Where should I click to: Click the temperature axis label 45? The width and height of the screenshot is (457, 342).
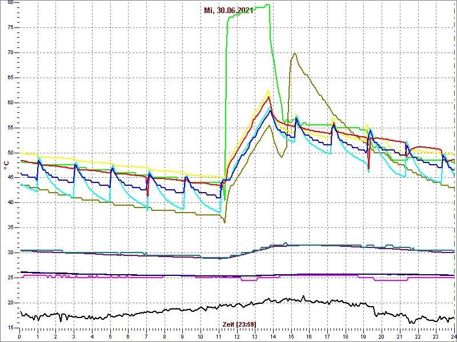pyautogui.click(x=9, y=178)
